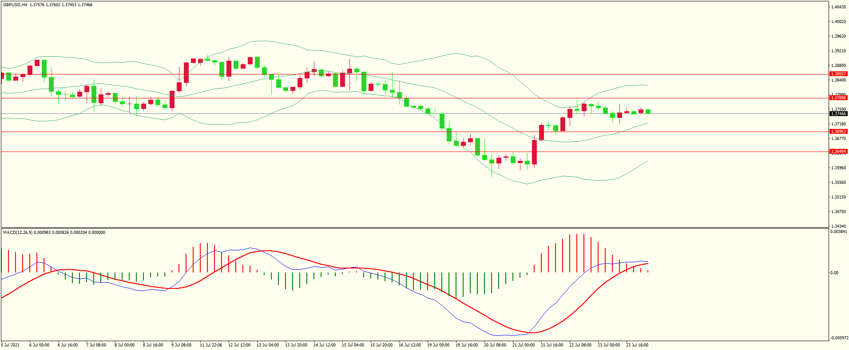Click the 21 Jul 00:00 time label
The width and height of the screenshot is (849, 350).
[x=524, y=345]
